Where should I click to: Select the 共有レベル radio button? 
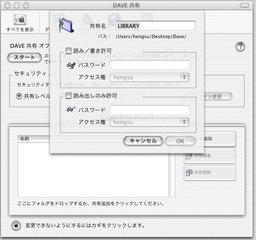tap(19, 96)
